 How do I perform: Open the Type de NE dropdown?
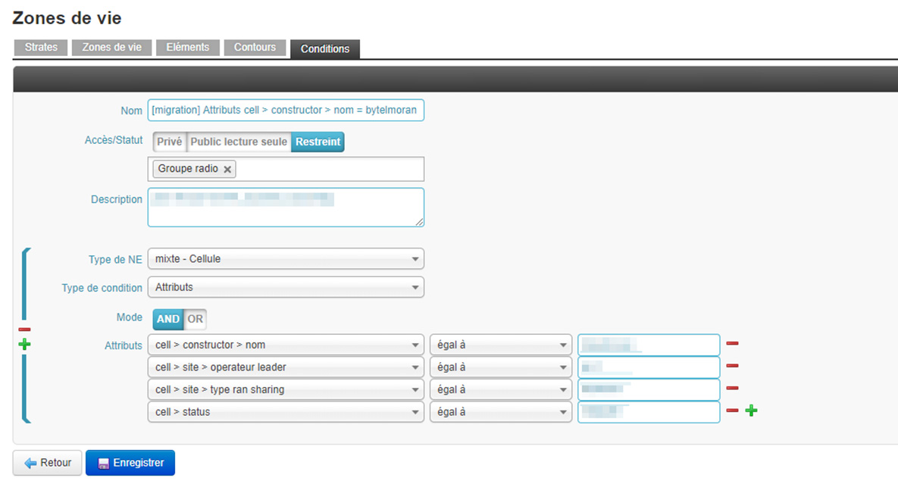tap(286, 259)
